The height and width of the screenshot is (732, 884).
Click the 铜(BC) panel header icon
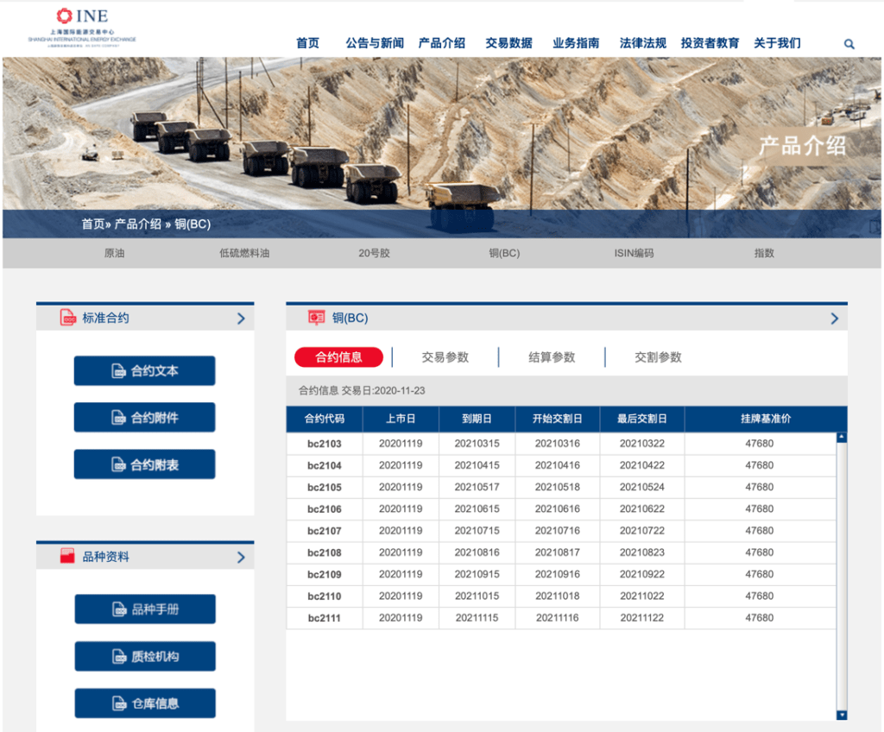click(317, 318)
